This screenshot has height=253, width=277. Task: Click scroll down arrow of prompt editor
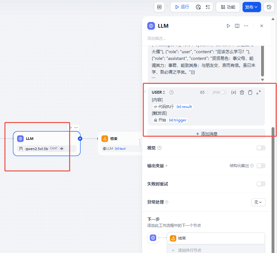coord(263,80)
